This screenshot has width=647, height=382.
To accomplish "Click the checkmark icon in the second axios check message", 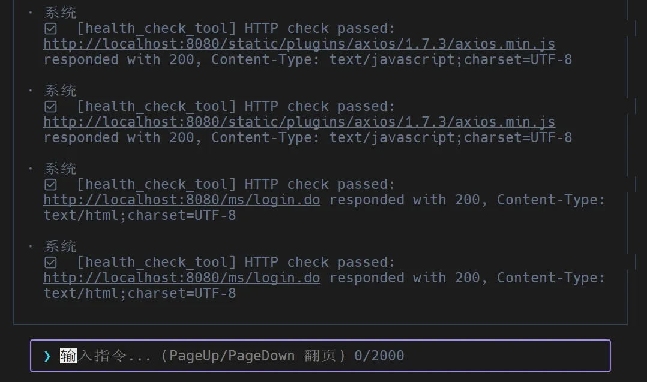I will [x=51, y=106].
